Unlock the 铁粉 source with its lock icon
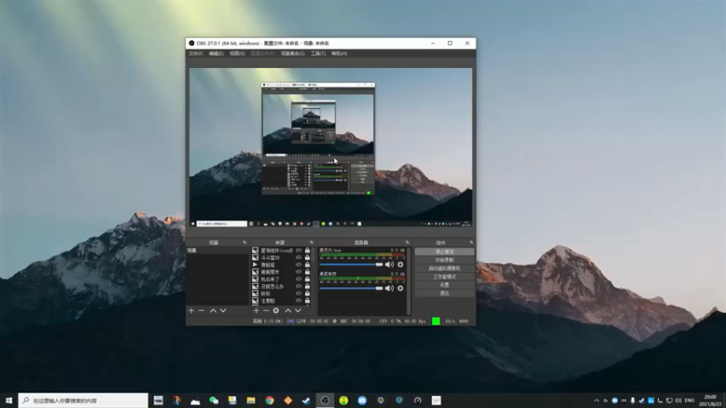The width and height of the screenshot is (726, 408). point(308,293)
